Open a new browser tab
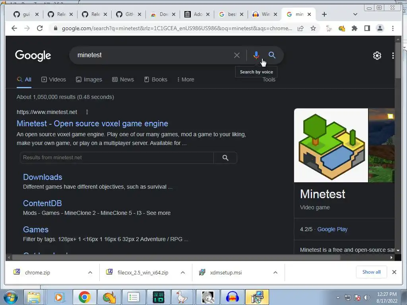 point(324,14)
